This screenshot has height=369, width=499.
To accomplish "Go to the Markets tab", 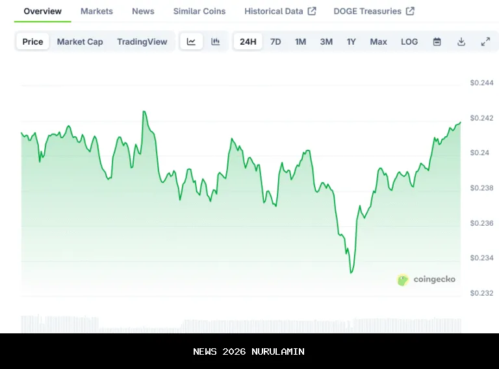I will click(x=97, y=11).
